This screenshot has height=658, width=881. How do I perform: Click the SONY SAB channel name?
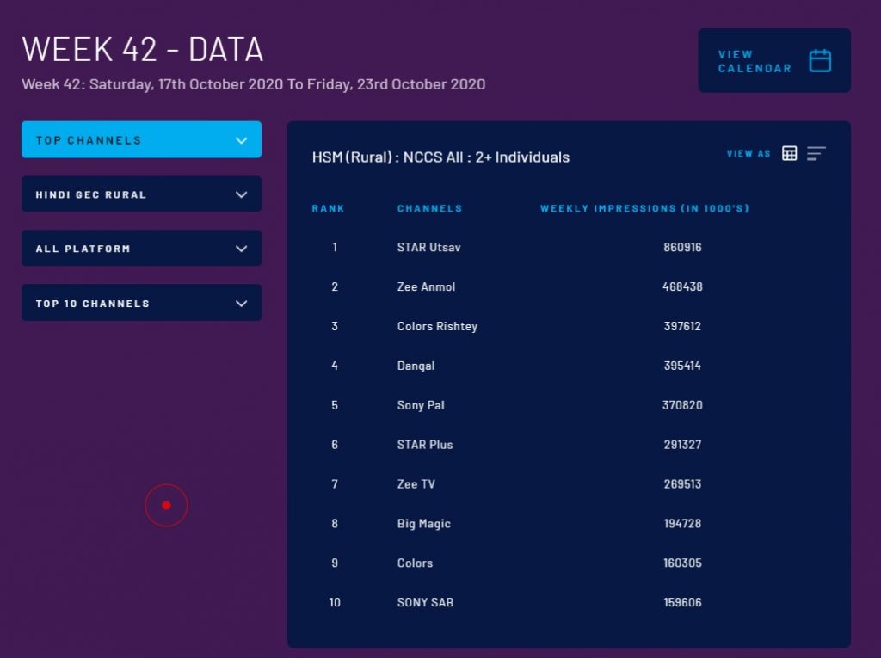coord(425,603)
